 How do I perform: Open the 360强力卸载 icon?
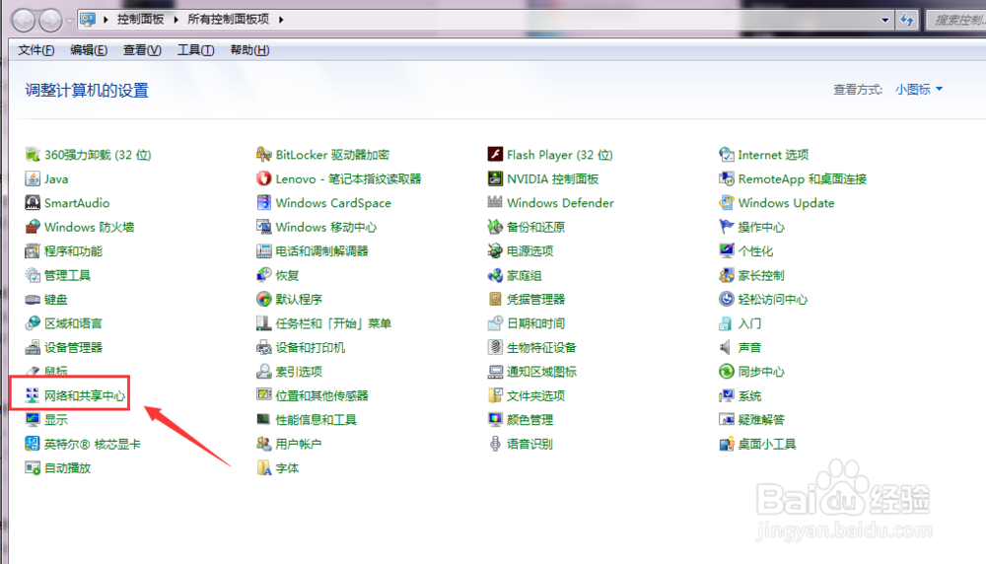(33, 155)
